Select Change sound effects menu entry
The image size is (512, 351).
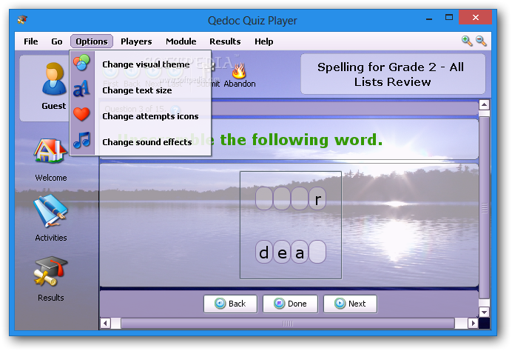141,142
